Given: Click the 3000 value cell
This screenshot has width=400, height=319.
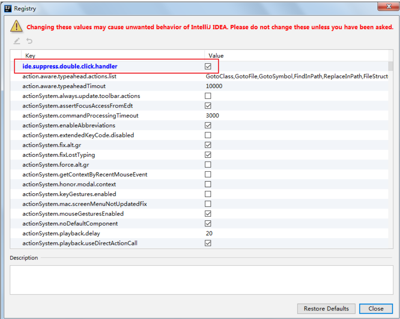Looking at the screenshot, I should [x=212, y=116].
